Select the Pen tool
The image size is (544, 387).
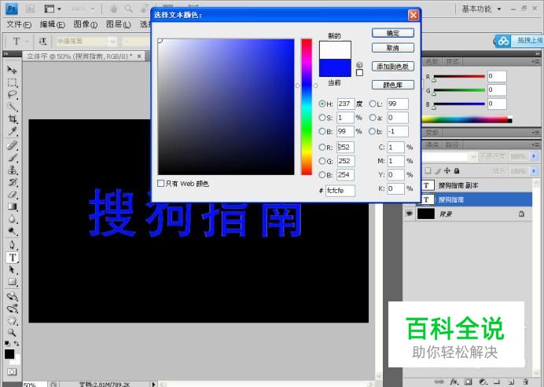(12, 245)
